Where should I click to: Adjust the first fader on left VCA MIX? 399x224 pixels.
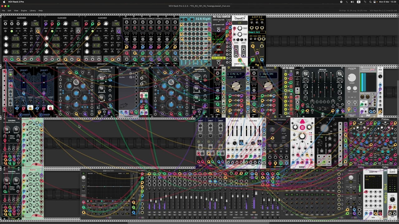(x=228, y=131)
